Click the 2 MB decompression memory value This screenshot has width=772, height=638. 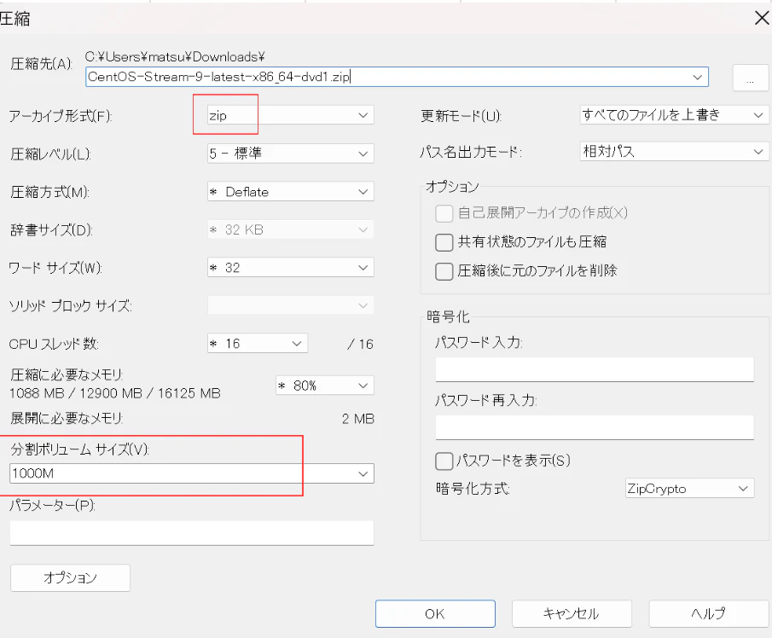pos(358,419)
